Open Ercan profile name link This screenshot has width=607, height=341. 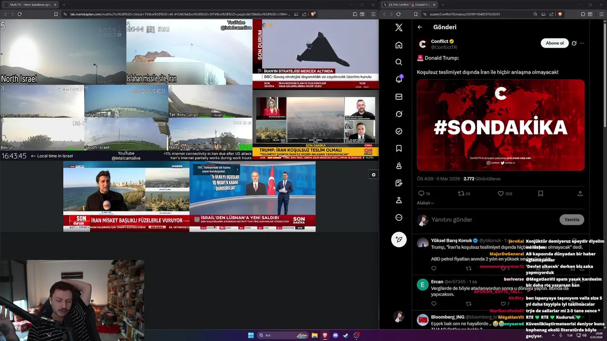coord(437,282)
